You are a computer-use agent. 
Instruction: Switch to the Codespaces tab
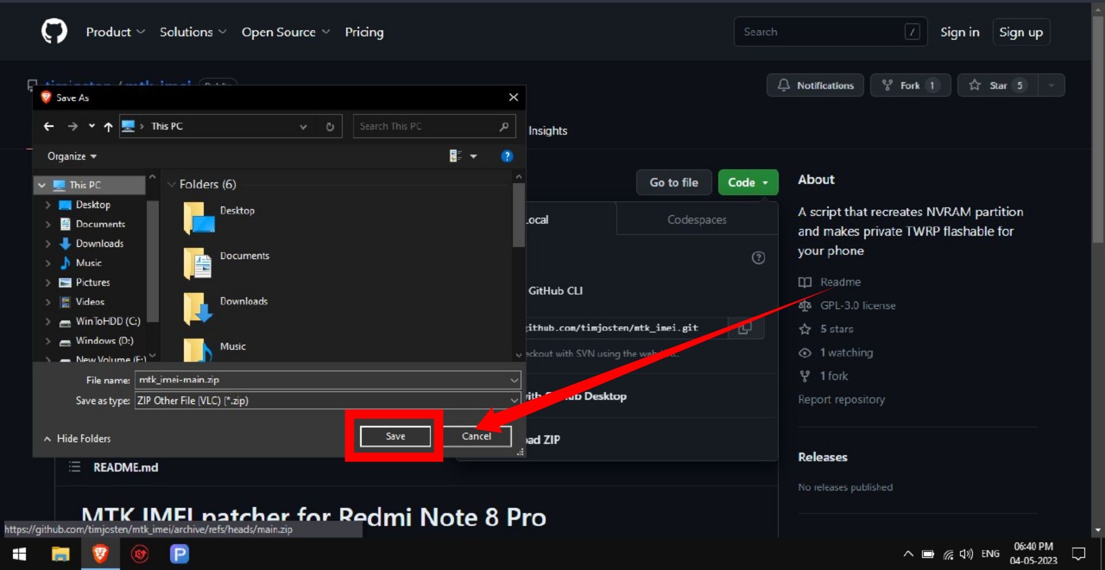[x=697, y=219]
